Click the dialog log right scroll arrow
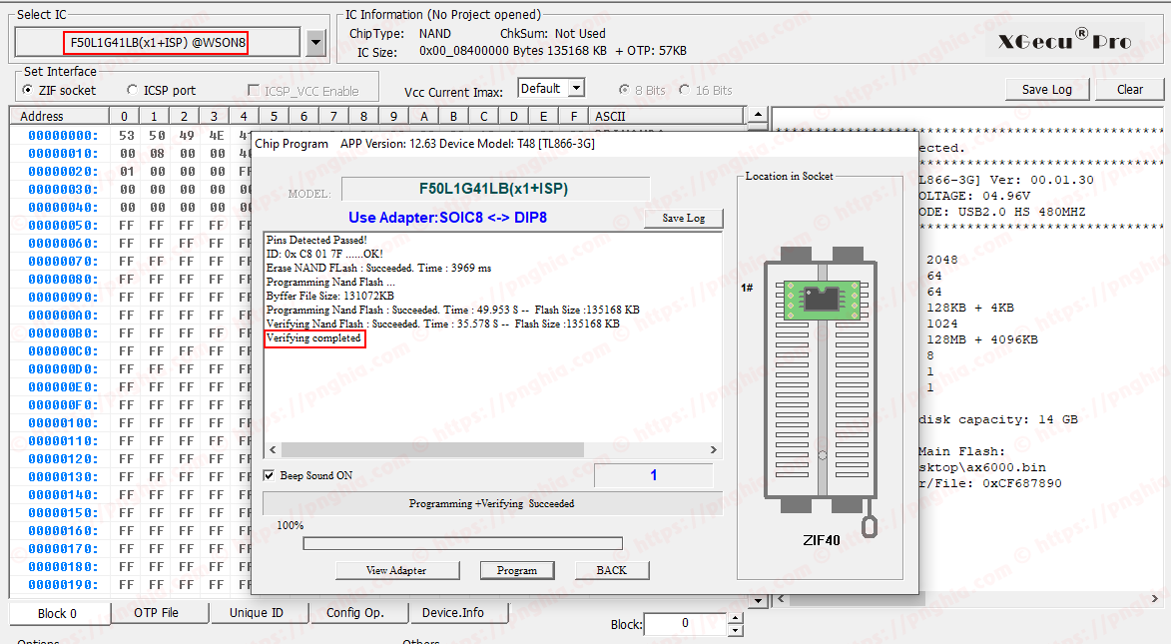Image resolution: width=1171 pixels, height=644 pixels. pos(713,449)
